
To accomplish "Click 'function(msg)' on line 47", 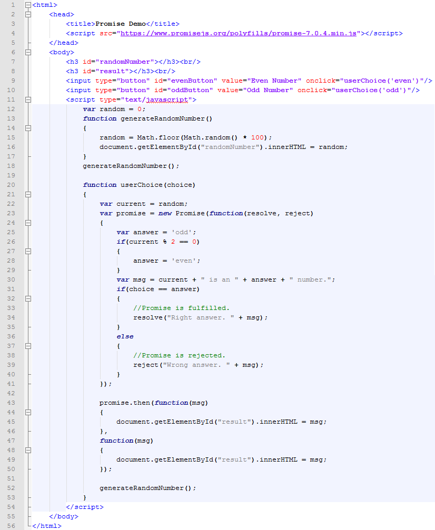I will 126,441.
